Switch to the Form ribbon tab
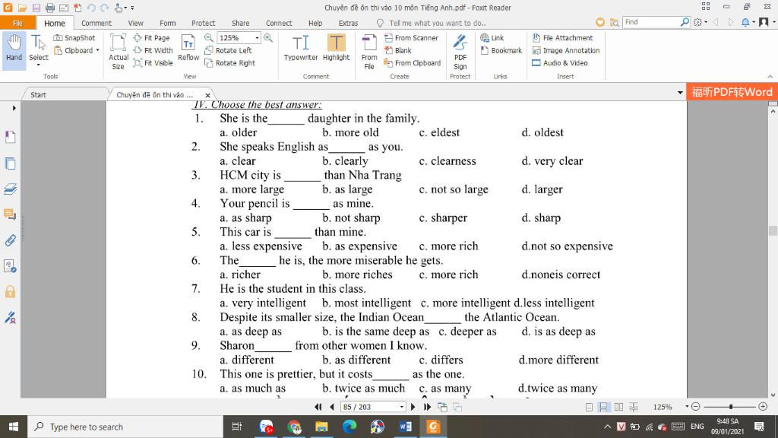This screenshot has width=778, height=438. 168,23
